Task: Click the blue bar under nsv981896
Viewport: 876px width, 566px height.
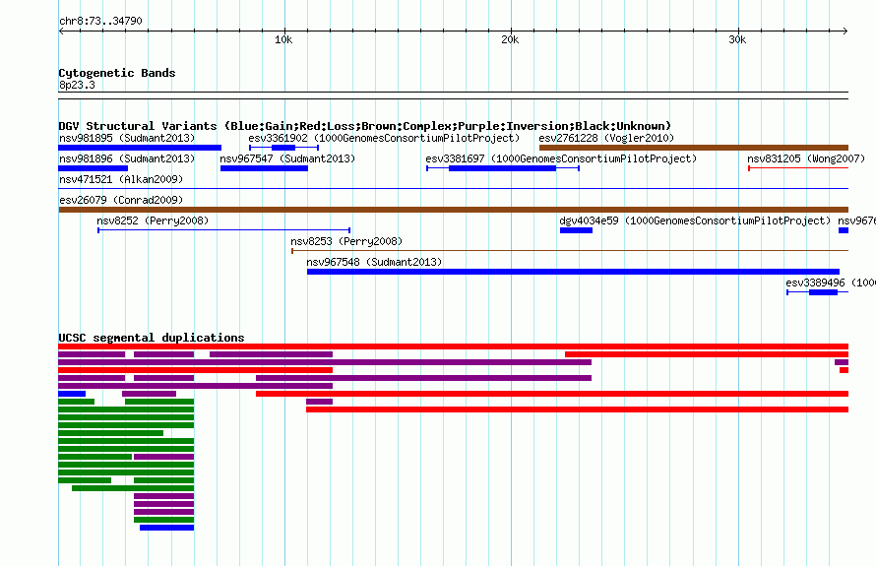Action: [93, 168]
